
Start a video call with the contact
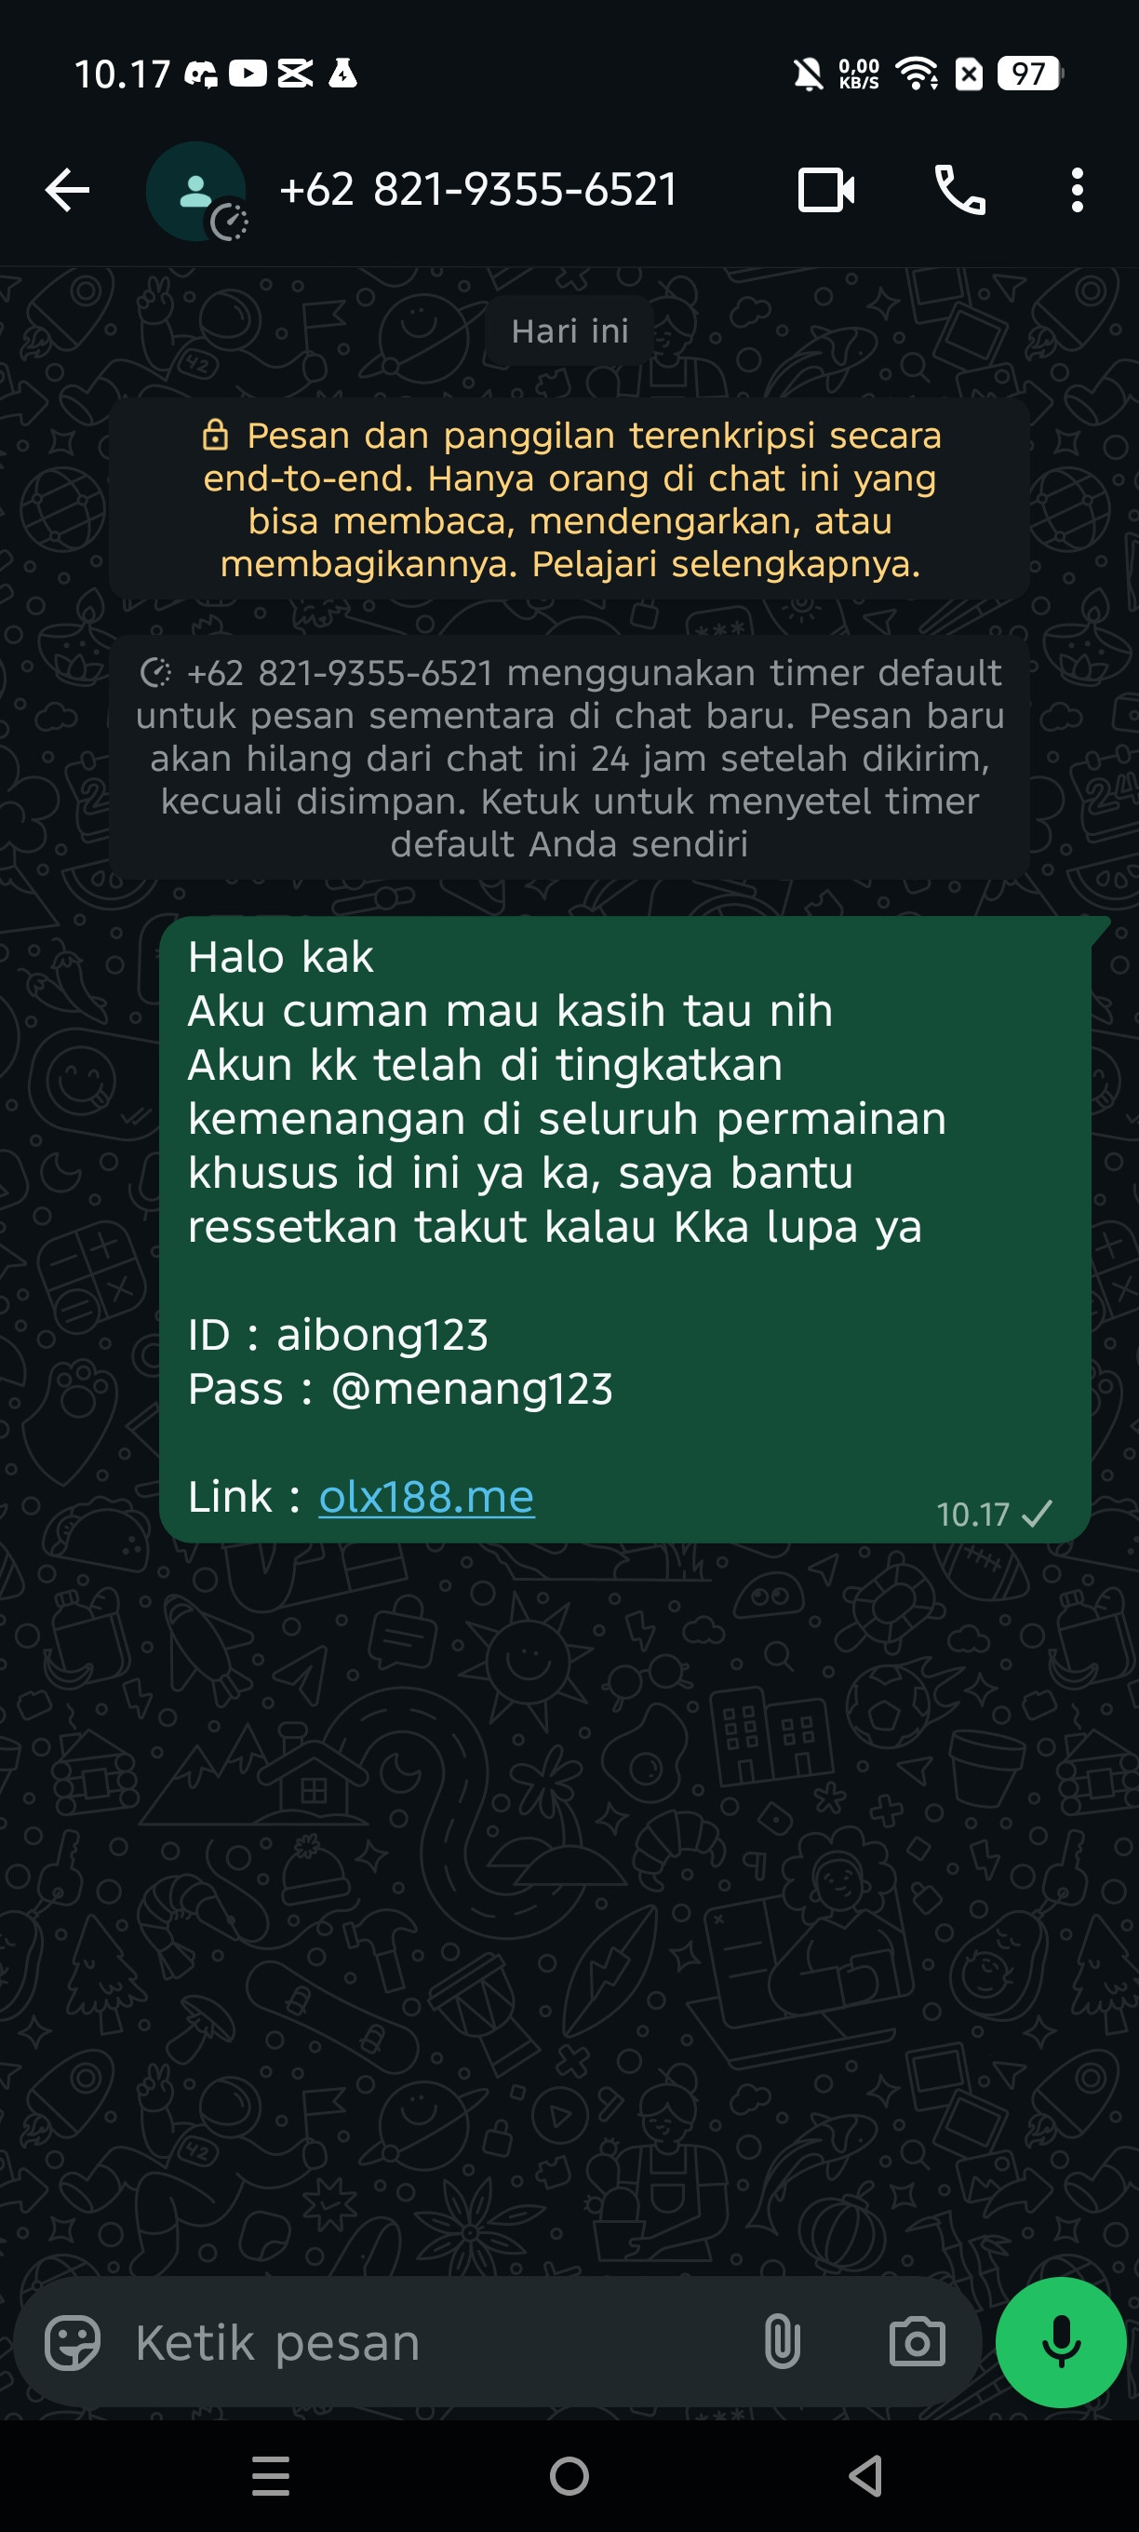825,190
